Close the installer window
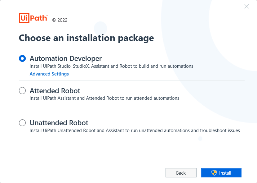This screenshot has width=257, height=183. 246,6
